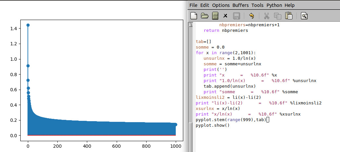Copy selection using the copy icon
This screenshot has width=340, height=152.
[277, 15]
